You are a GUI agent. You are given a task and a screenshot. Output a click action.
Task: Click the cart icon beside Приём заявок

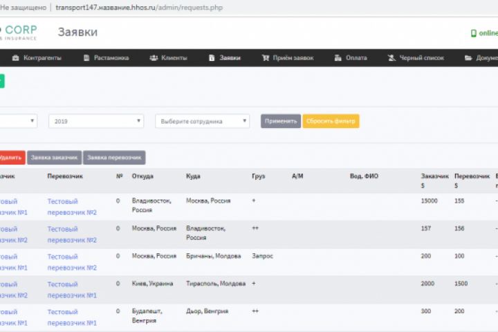click(x=266, y=58)
